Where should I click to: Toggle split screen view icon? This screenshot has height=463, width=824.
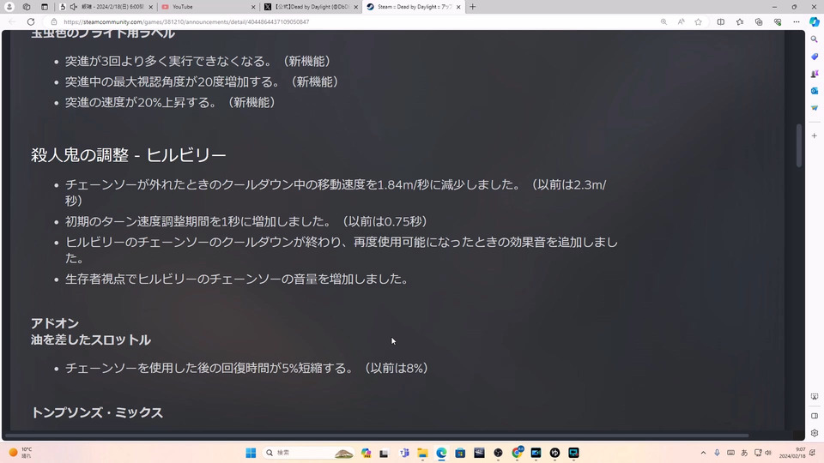tap(721, 22)
